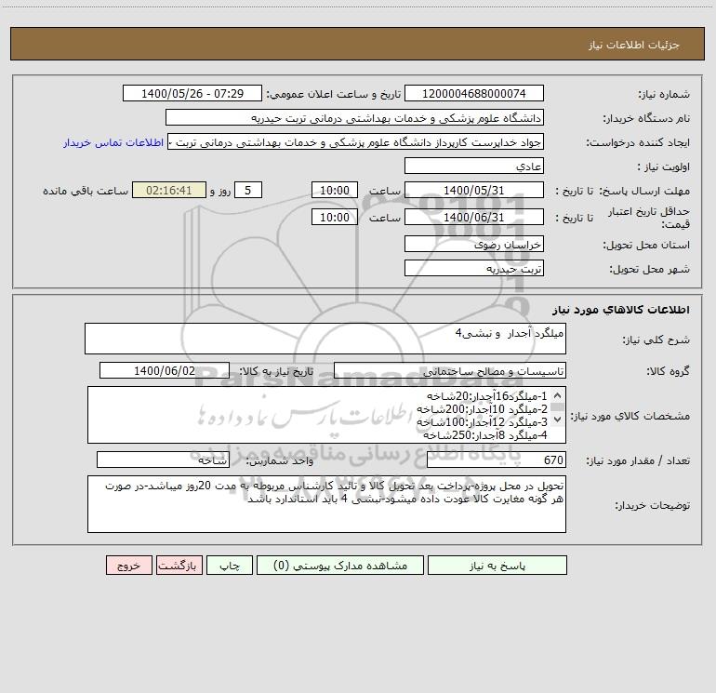The width and height of the screenshot is (716, 693).
Task: Click the label توضیحات خریدار
Action: [652, 505]
